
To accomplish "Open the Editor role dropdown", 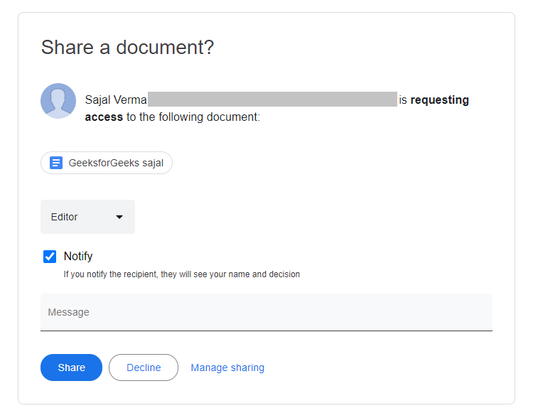I will pyautogui.click(x=87, y=217).
